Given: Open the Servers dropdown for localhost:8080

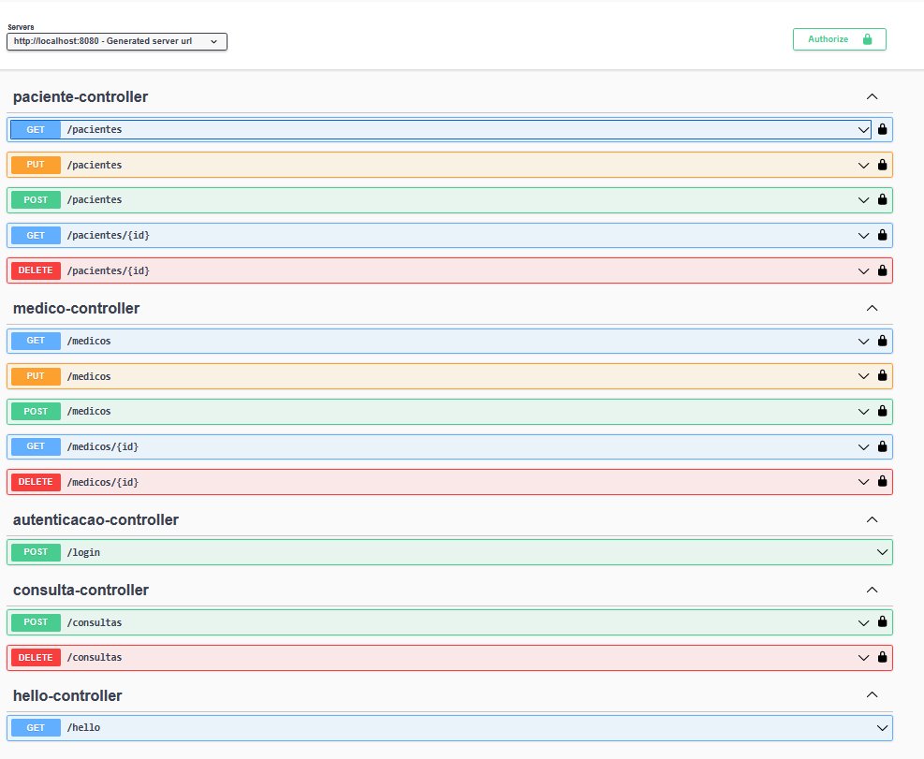Looking at the screenshot, I should [x=117, y=41].
